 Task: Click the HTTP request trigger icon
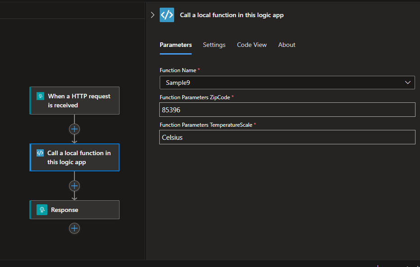point(41,96)
